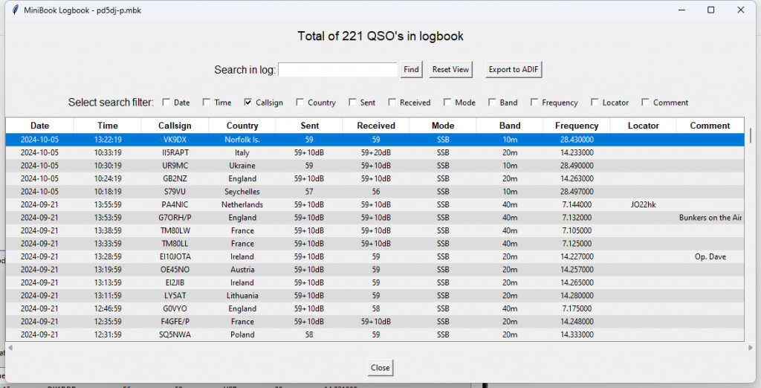
Task: Click the Frequency column header
Action: pyautogui.click(x=576, y=126)
